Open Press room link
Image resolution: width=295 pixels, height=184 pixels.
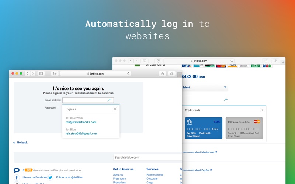tap(119, 178)
